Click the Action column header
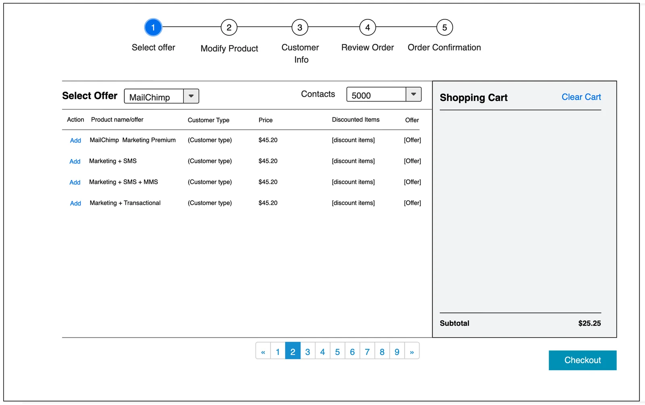The image size is (645, 405). (x=75, y=119)
